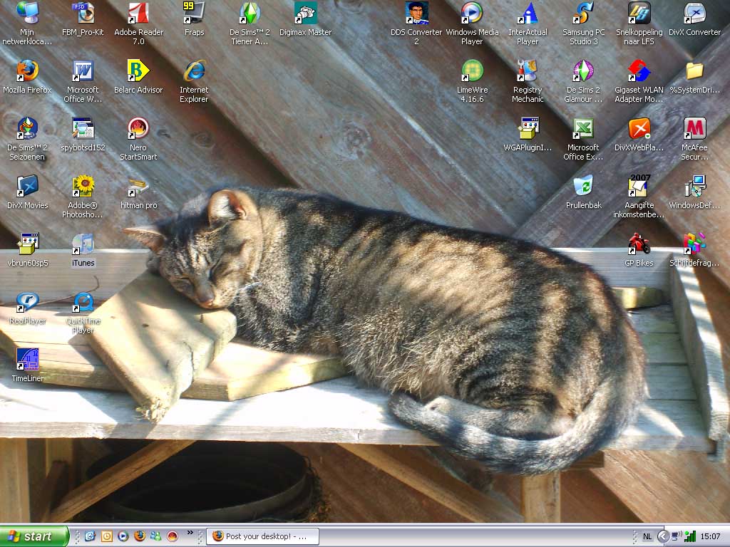This screenshot has height=547, width=730.
Task: Launch Adobe Photoshop desktop shortcut
Action: click(x=83, y=197)
